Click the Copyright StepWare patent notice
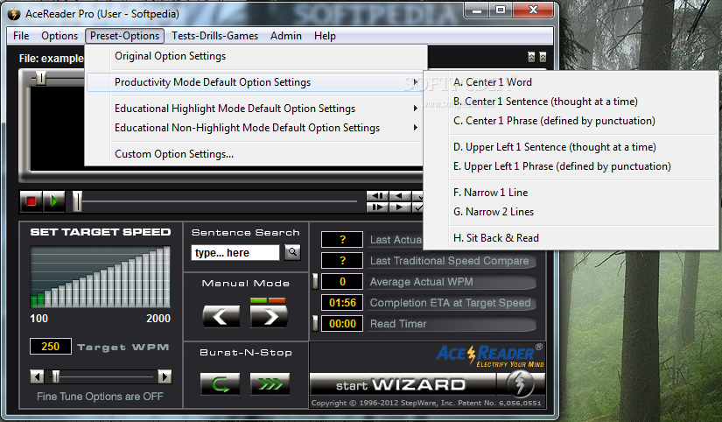Screen dimensions: 722x422 [x=426, y=403]
